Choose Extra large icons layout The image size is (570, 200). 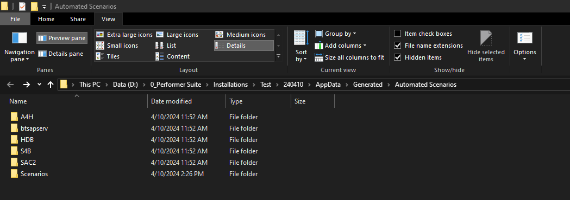coord(124,35)
